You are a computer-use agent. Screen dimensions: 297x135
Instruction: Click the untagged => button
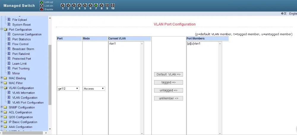168,90
